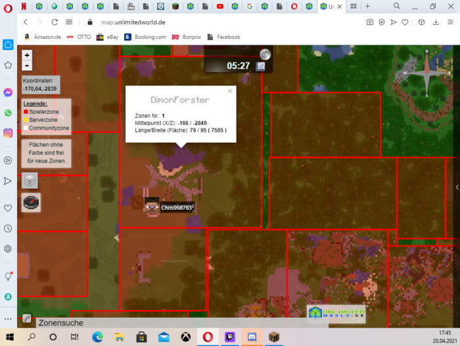Open the Opera main menu
460x346 pixels.
point(8,8)
